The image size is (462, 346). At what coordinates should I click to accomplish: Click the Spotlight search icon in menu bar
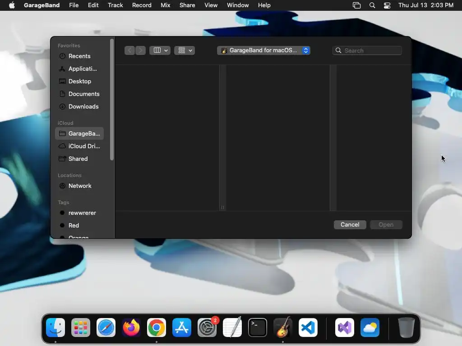point(372,5)
